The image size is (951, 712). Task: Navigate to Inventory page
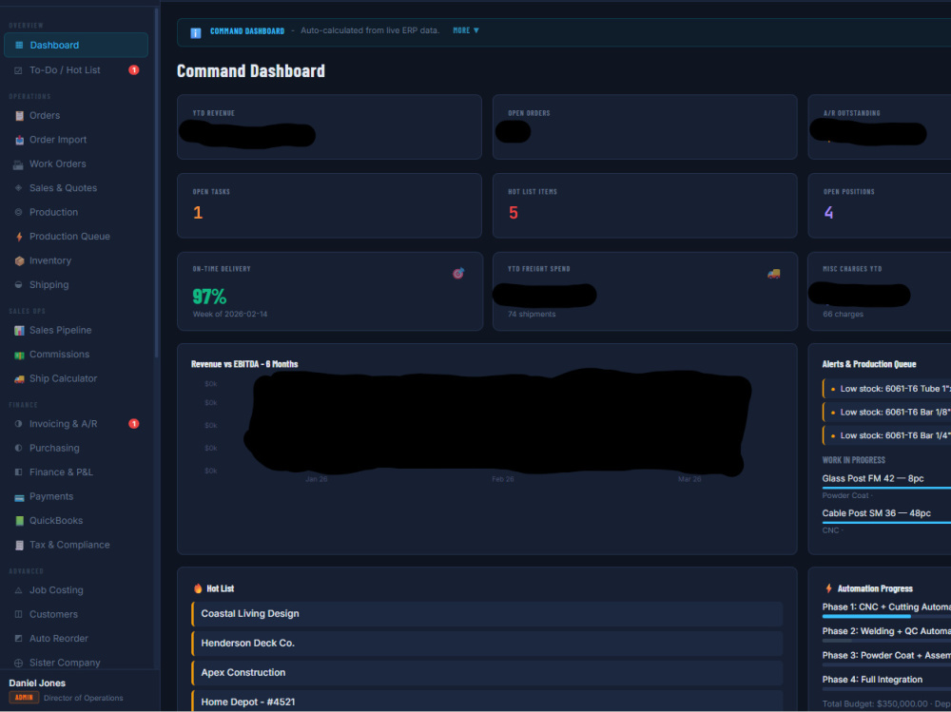coord(76,260)
